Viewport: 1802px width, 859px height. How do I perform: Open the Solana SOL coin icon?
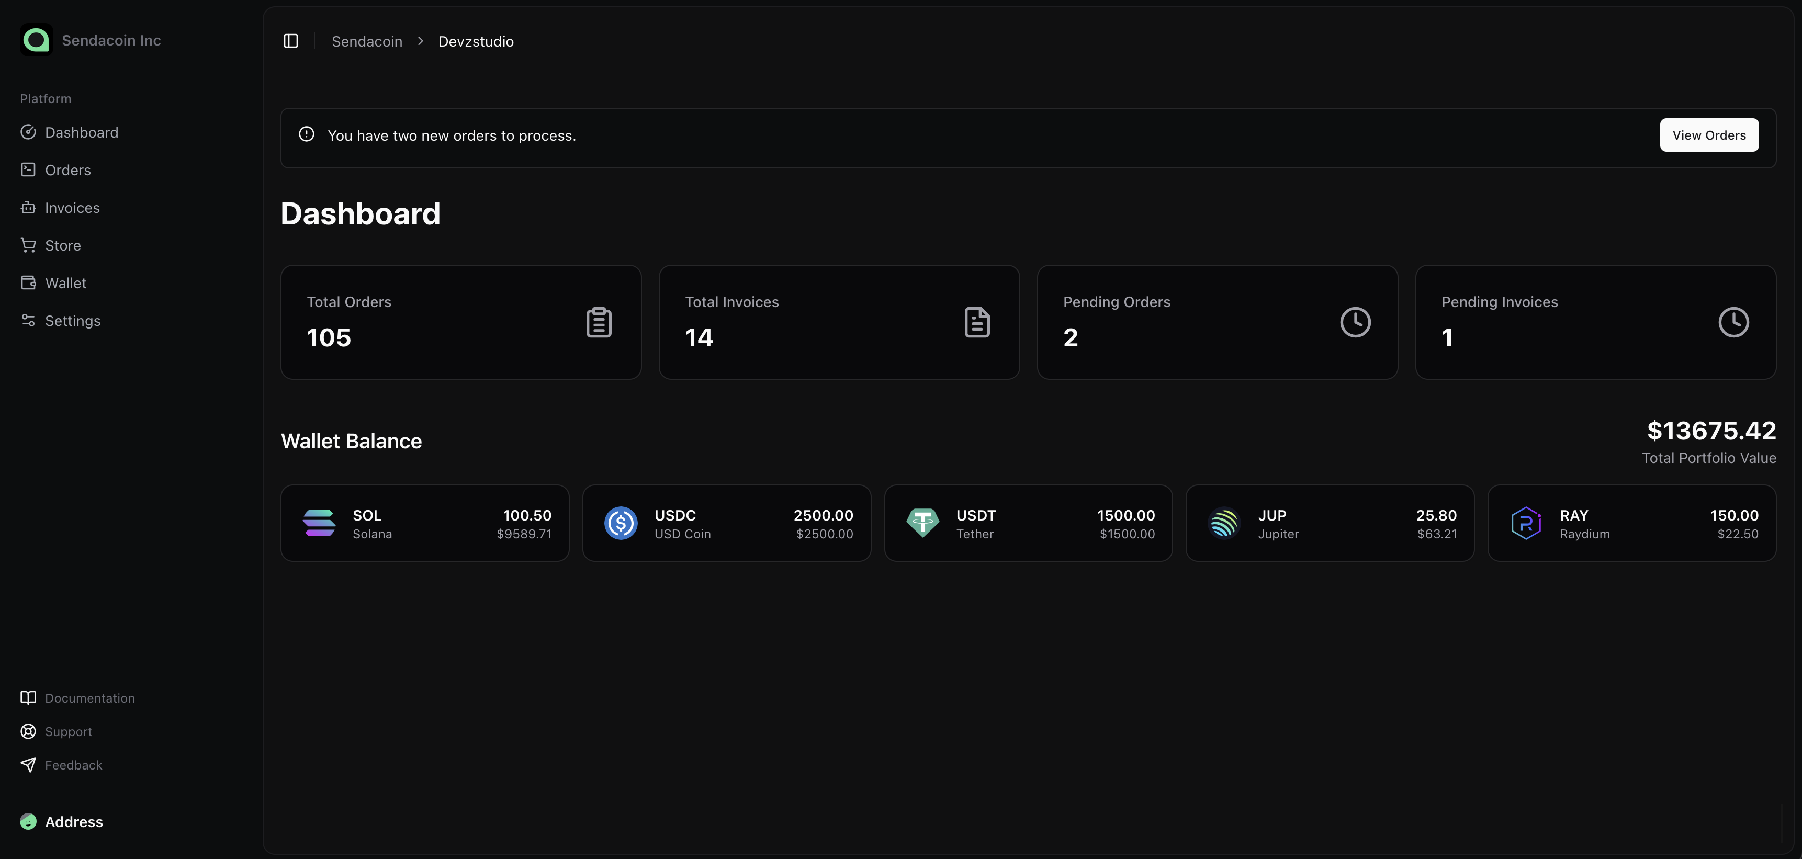coord(319,523)
